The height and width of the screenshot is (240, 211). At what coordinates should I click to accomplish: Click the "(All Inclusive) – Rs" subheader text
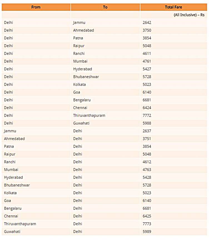[189, 15]
